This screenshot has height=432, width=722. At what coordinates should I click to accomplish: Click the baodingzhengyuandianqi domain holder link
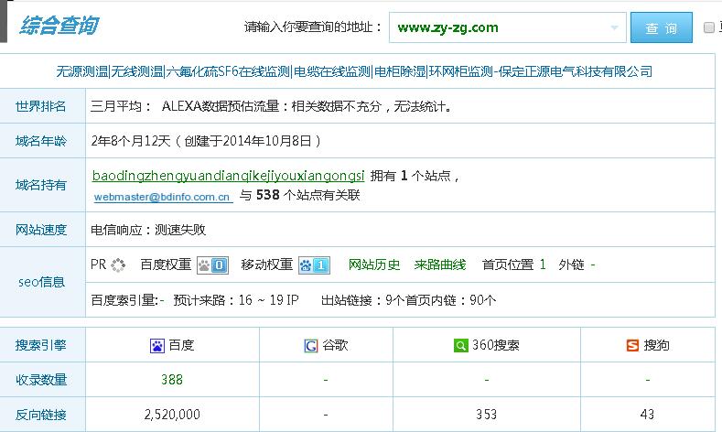tap(229, 175)
